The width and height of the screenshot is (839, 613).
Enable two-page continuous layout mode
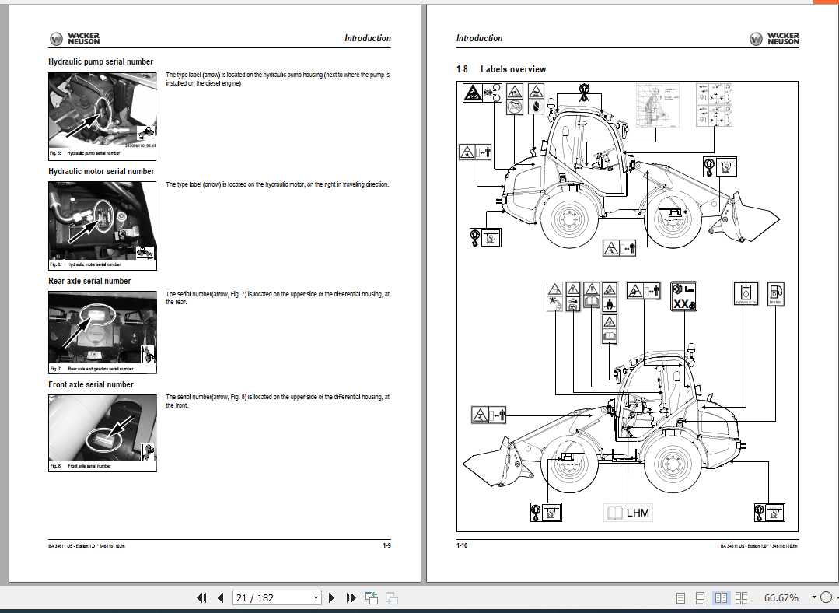click(x=741, y=597)
